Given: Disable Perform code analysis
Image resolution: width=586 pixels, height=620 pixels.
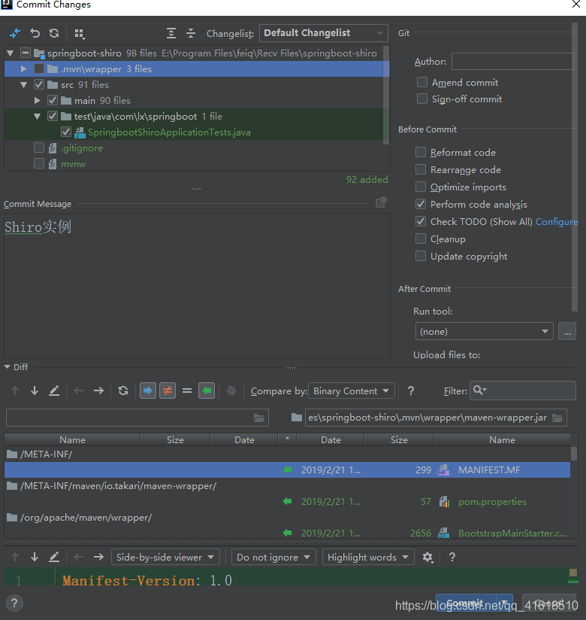Looking at the screenshot, I should [421, 204].
